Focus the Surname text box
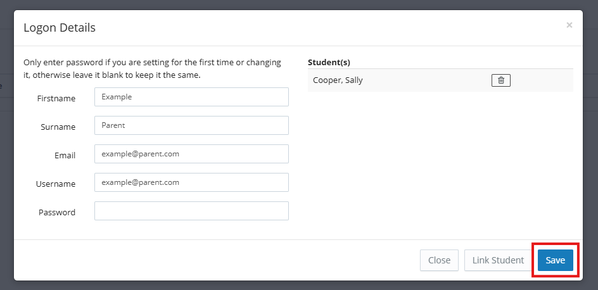Screen dimensions: 598x290 [191, 125]
